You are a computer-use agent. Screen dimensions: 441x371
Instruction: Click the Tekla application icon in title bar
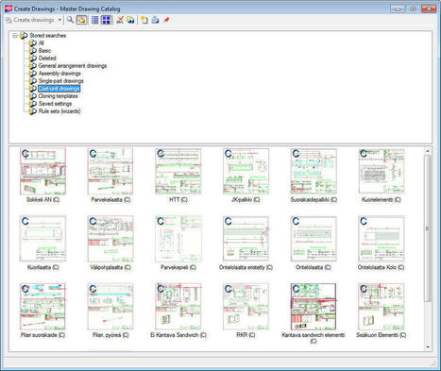tap(8, 8)
